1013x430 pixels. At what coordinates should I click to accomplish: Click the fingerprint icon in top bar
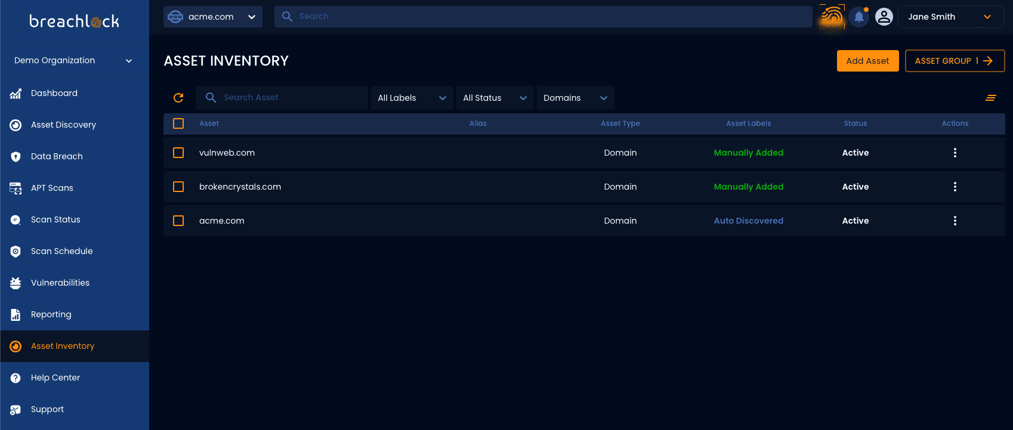832,17
